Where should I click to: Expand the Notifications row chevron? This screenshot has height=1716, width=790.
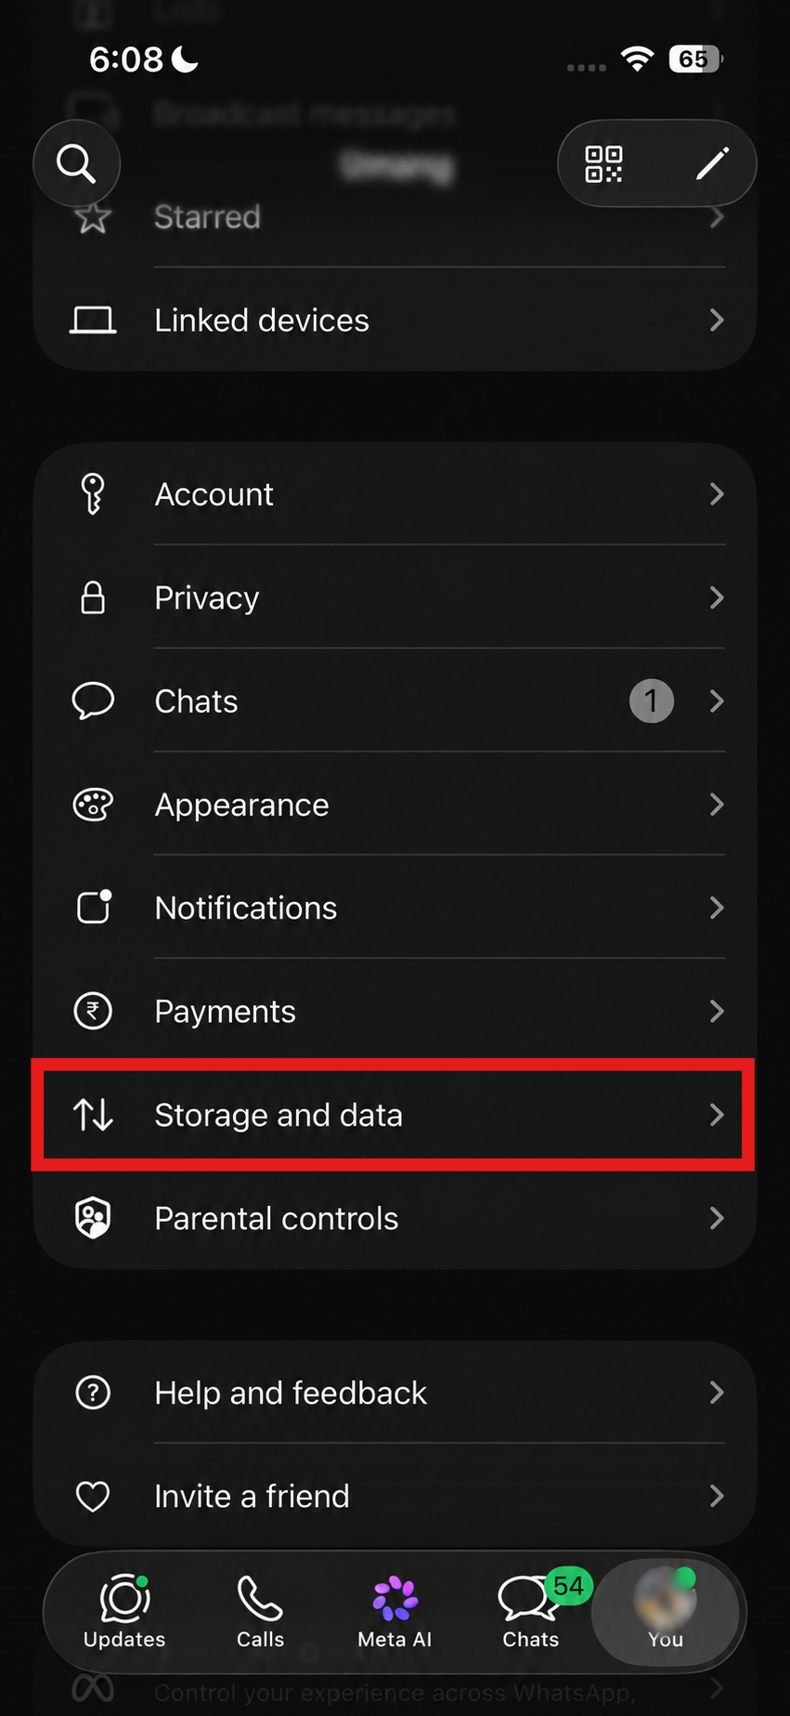(x=717, y=908)
